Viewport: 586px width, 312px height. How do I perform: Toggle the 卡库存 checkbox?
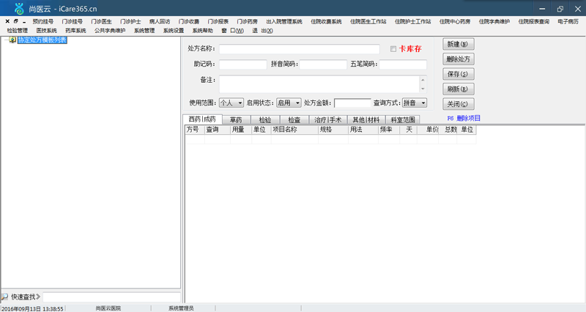[x=393, y=49]
